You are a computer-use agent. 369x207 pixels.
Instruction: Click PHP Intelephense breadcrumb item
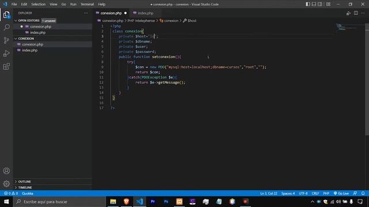point(141,21)
